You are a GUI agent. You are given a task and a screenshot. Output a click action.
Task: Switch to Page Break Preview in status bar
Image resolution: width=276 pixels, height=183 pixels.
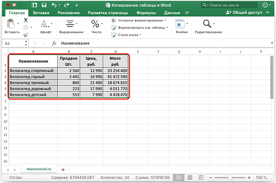(201, 178)
